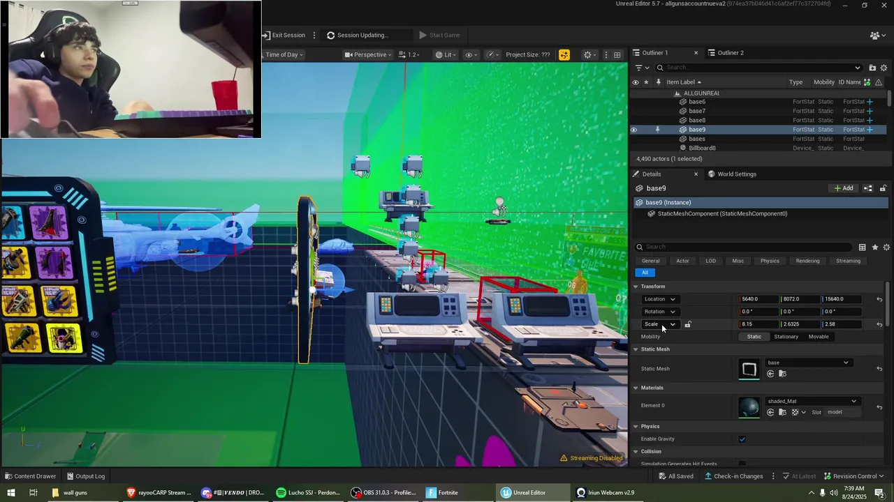Open the Perspective viewport dropdown
This screenshot has width=894, height=502.
click(367, 54)
